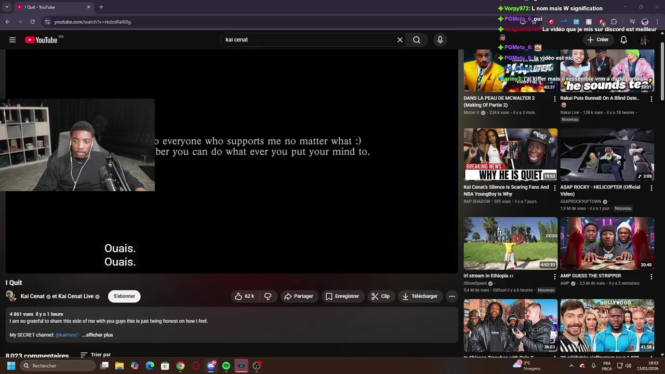The height and width of the screenshot is (374, 665).
Task: Go to the YouTube home logo
Action: (41, 40)
